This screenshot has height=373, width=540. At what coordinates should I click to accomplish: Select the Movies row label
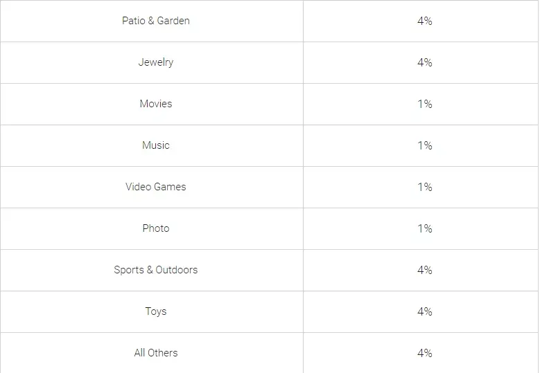click(x=156, y=104)
